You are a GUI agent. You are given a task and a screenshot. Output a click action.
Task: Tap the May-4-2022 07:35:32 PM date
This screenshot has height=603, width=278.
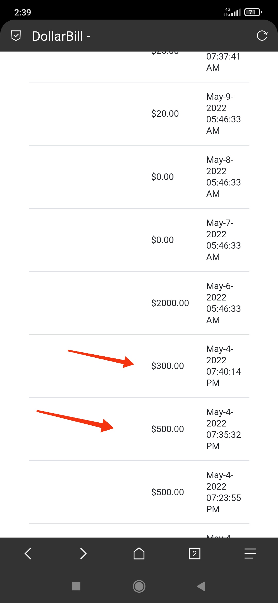coord(223,429)
